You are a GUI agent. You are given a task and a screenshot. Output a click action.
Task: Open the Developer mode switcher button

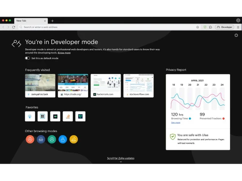[x=225, y=27]
